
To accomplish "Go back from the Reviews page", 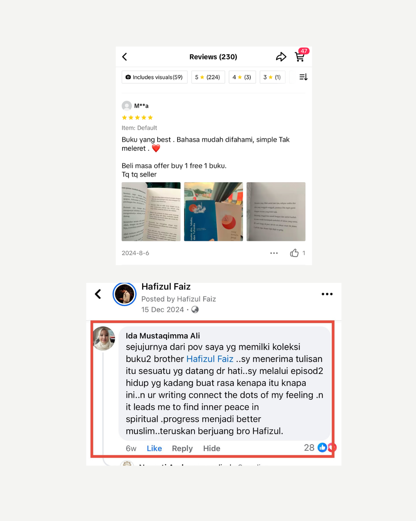I will coord(124,57).
